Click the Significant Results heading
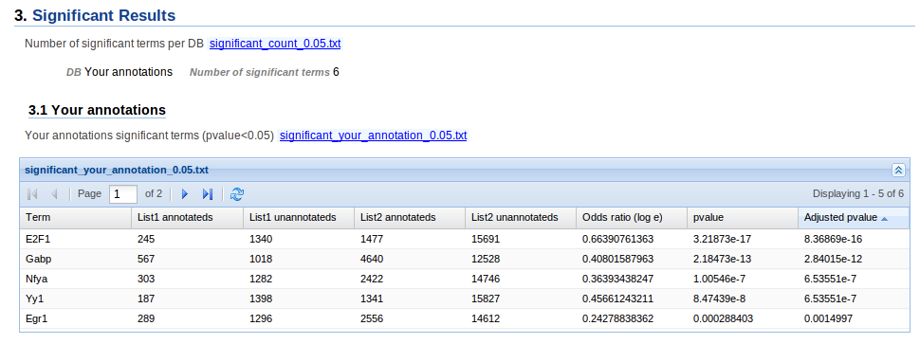Viewport: 920px width, 344px height. point(103,15)
